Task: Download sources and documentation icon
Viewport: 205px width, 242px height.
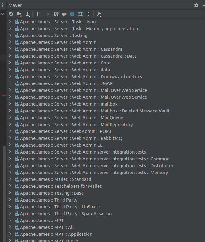Action: click(x=28, y=14)
